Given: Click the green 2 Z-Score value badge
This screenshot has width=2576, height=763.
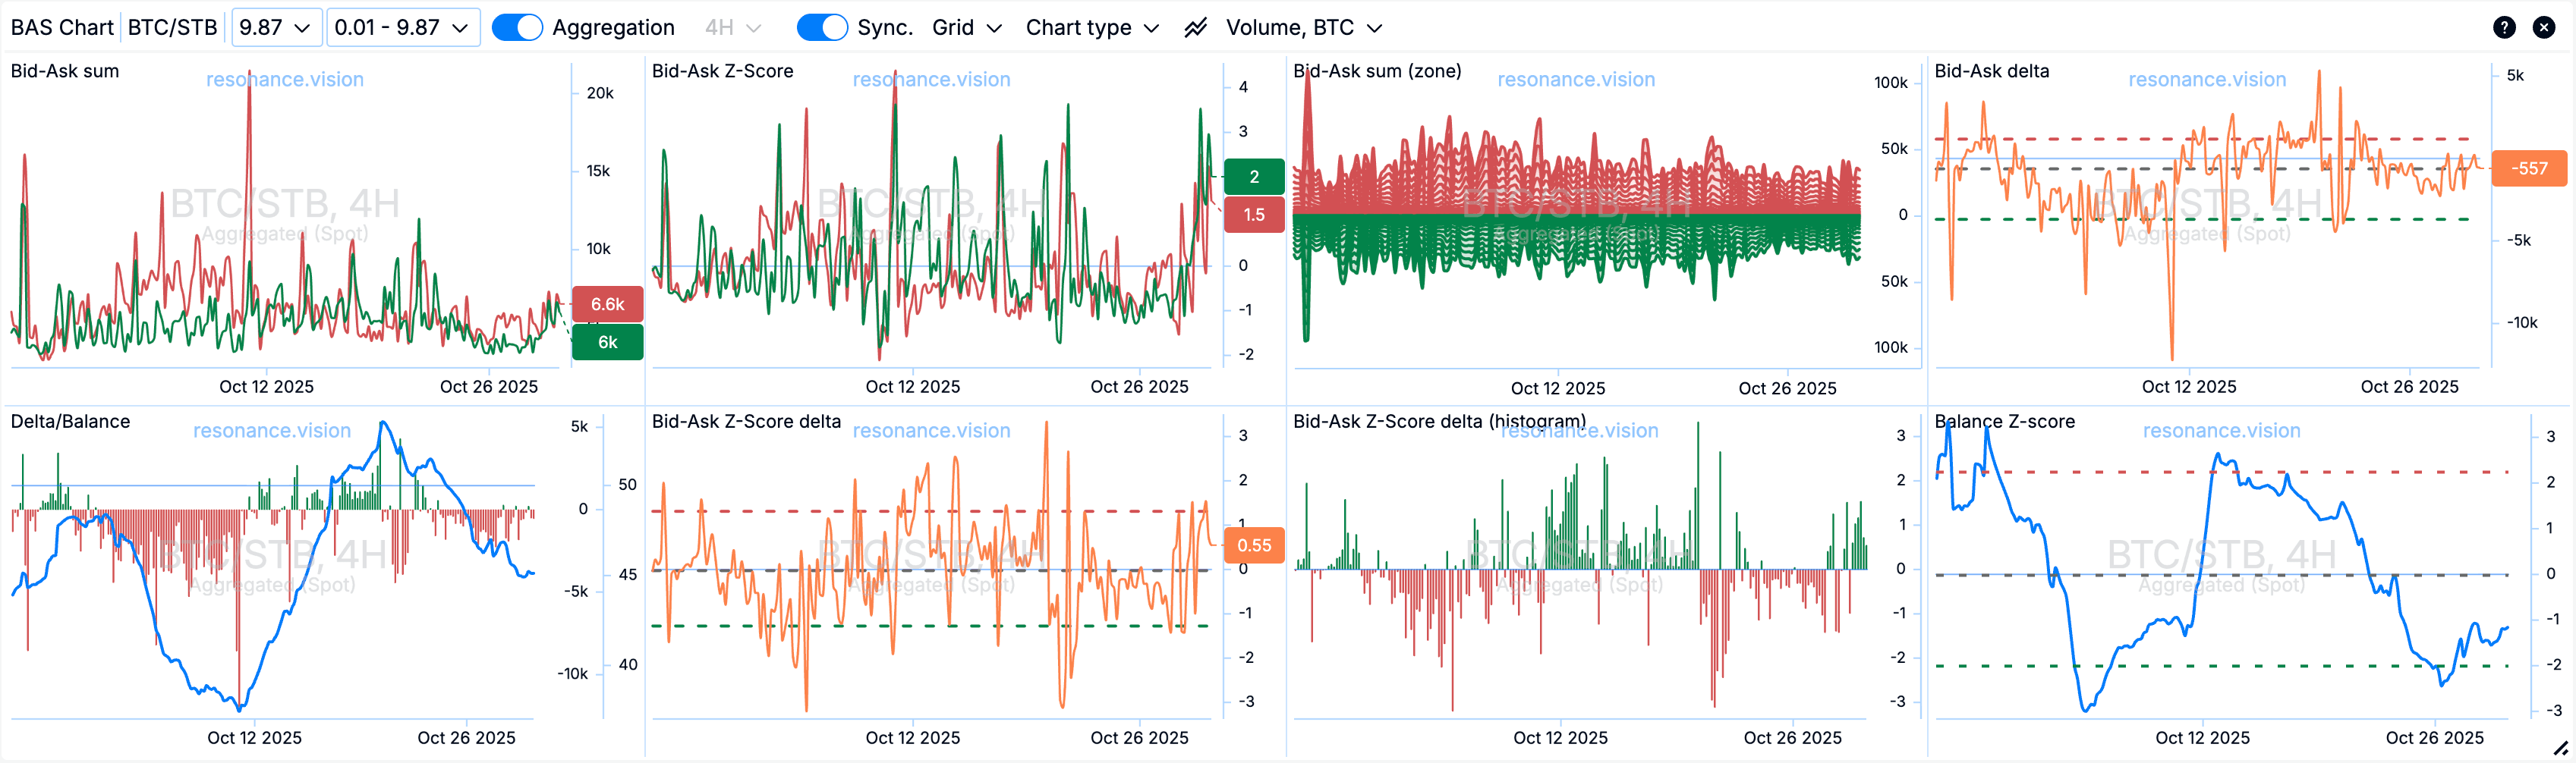Looking at the screenshot, I should point(1253,177).
